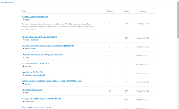Open 'Welcome to meta.discourse.org' topic
The image size is (179, 109).
coord(35,17)
